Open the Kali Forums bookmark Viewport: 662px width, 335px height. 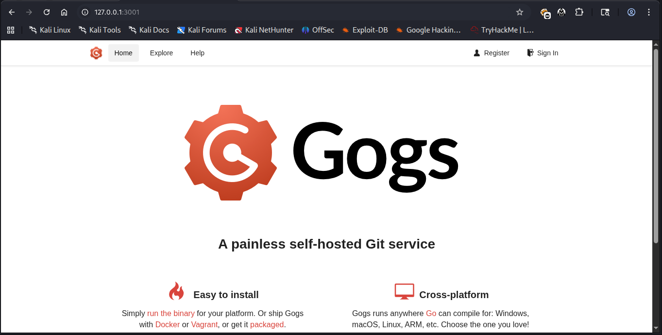coord(202,30)
